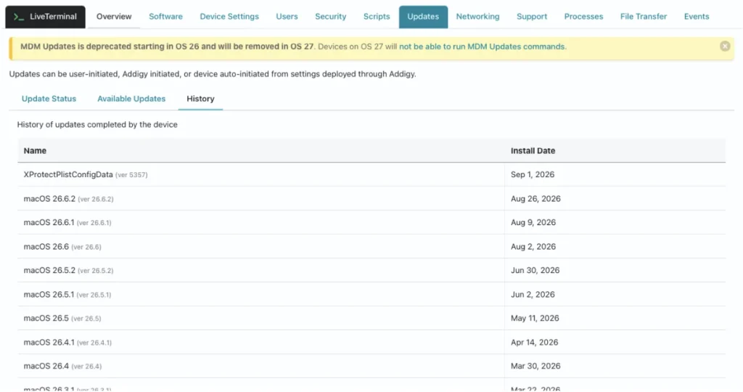
Task: Open the LiveTerminal button
Action: pos(46,17)
